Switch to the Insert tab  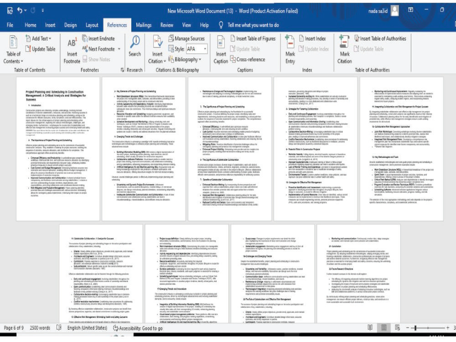50,25
